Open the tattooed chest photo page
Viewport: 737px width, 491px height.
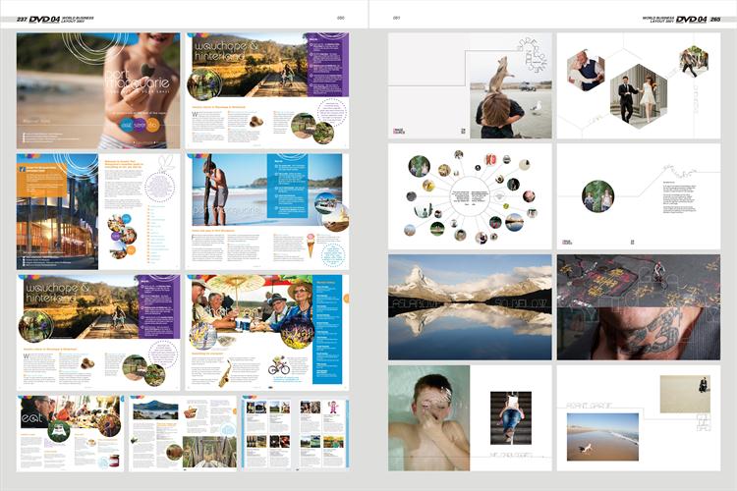tap(639, 307)
